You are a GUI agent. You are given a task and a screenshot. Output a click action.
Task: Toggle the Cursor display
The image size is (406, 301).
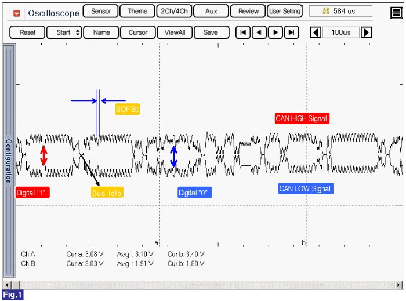tap(138, 32)
